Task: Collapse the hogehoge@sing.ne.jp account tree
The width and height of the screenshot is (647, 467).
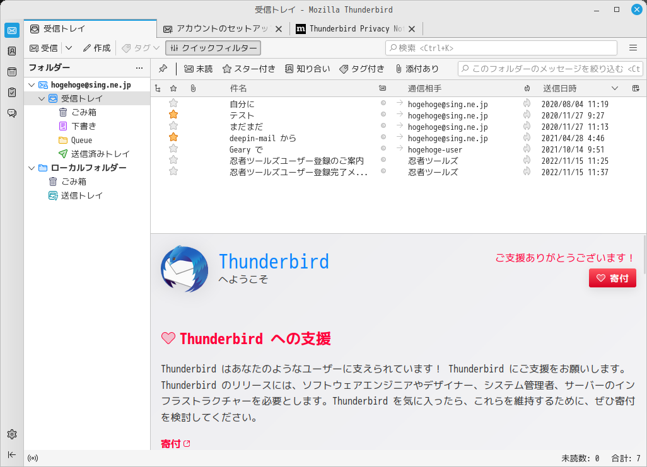Action: point(32,85)
